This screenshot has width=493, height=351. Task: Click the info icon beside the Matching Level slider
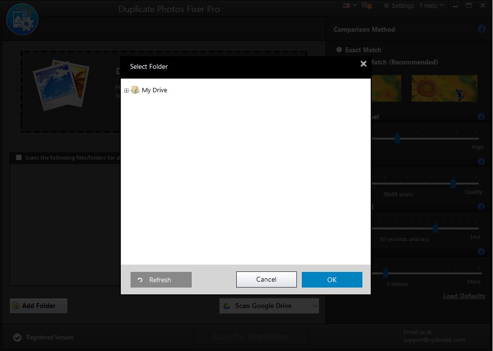point(481,117)
